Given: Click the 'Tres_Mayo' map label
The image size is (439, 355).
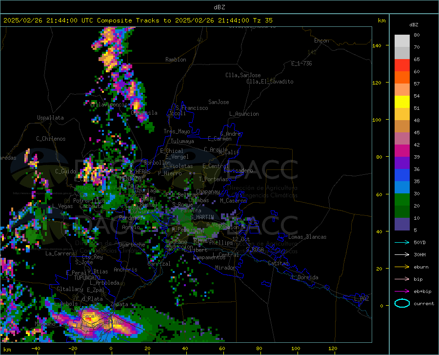Looking at the screenshot, I should coord(177,131).
